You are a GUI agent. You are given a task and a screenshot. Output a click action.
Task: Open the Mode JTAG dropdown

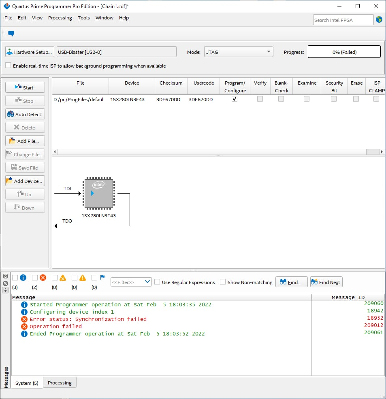tap(239, 52)
